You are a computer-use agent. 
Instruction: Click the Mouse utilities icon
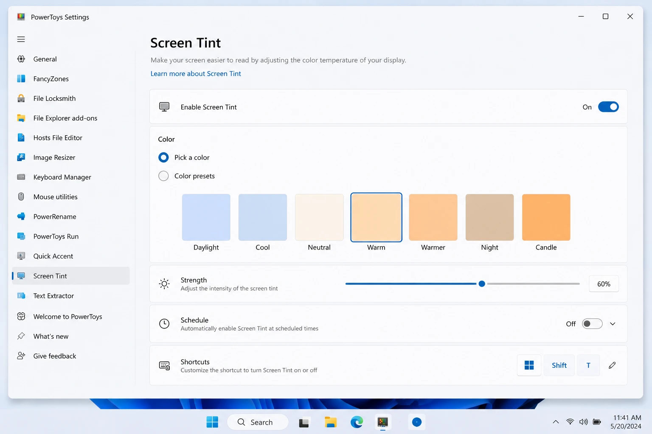(x=21, y=197)
